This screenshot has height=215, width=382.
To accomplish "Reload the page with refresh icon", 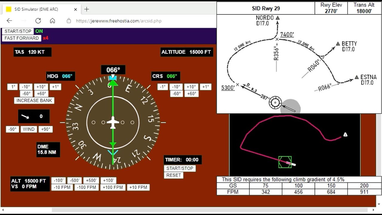I will (x=38, y=21).
